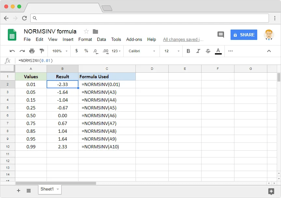Select row 6 header
This screenshot has width=281, height=198.
(7, 116)
